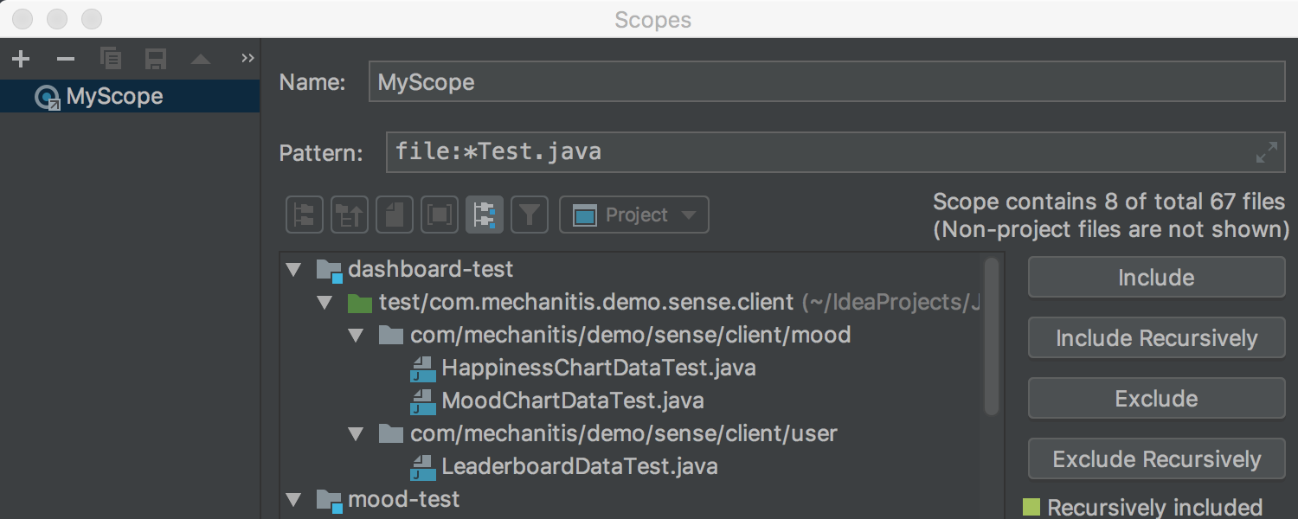Collapse the dashboard-test module node
The image size is (1298, 519).
(x=293, y=270)
